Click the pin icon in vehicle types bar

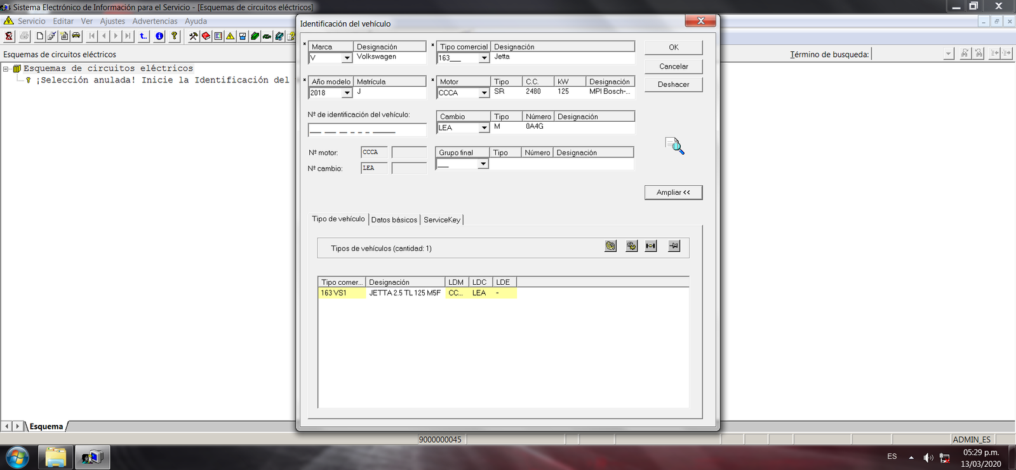pyautogui.click(x=674, y=246)
